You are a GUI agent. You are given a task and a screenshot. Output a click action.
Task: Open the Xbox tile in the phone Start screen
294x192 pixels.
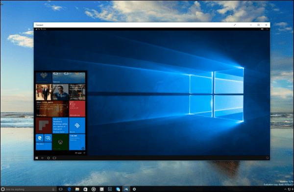point(60,142)
